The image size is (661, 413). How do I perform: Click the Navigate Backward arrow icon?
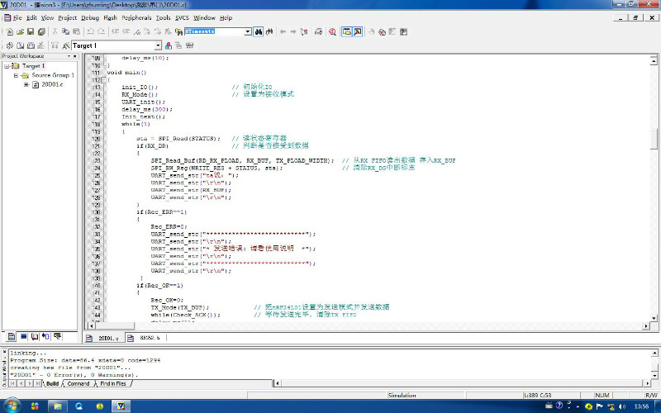[x=283, y=31]
